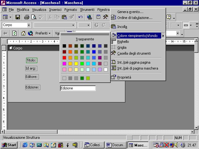Viewport: 199px width, 149px height.
Task: Click the Format Painter brush icon
Action: (x=72, y=17)
